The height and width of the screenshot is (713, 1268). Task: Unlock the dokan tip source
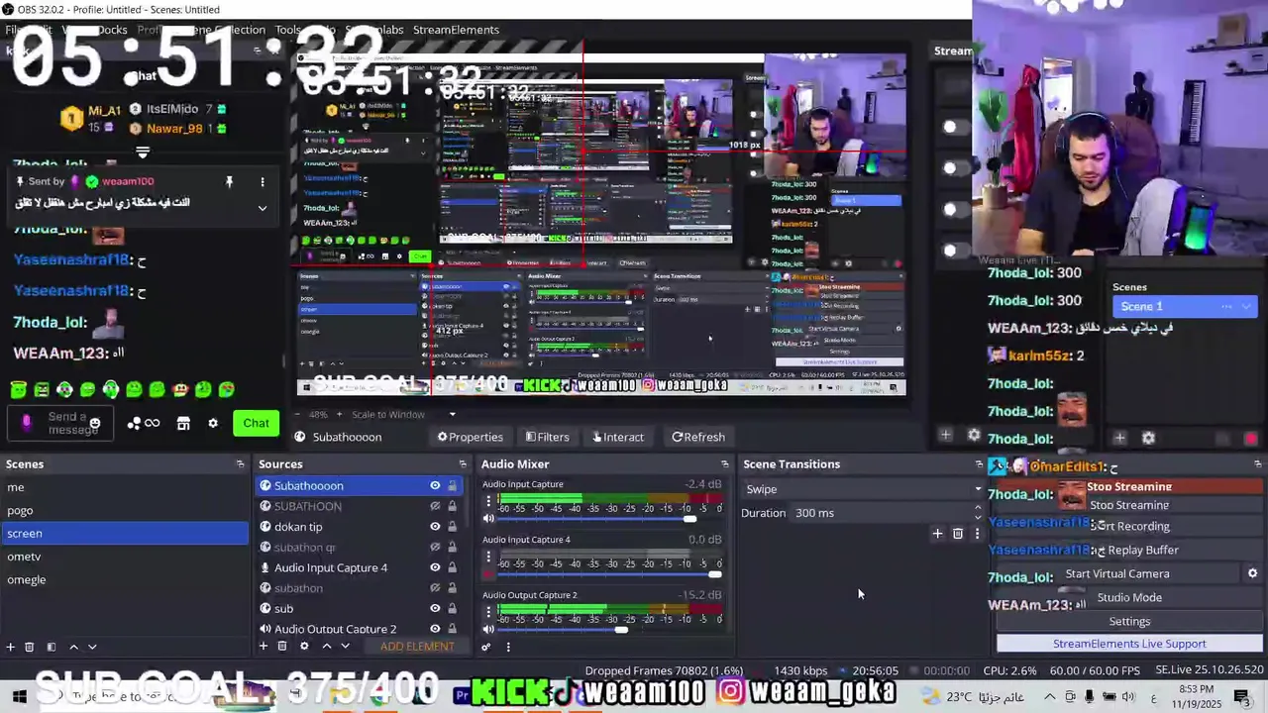[453, 527]
